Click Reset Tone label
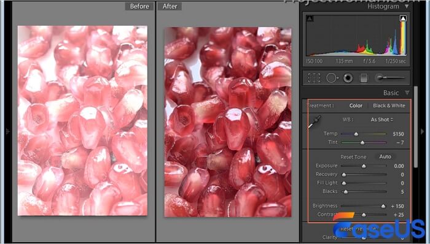The width and height of the screenshot is (430, 244). tap(353, 157)
